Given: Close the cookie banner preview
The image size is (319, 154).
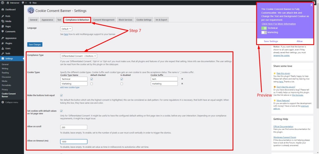Looking at the screenshot, I should [311, 5].
